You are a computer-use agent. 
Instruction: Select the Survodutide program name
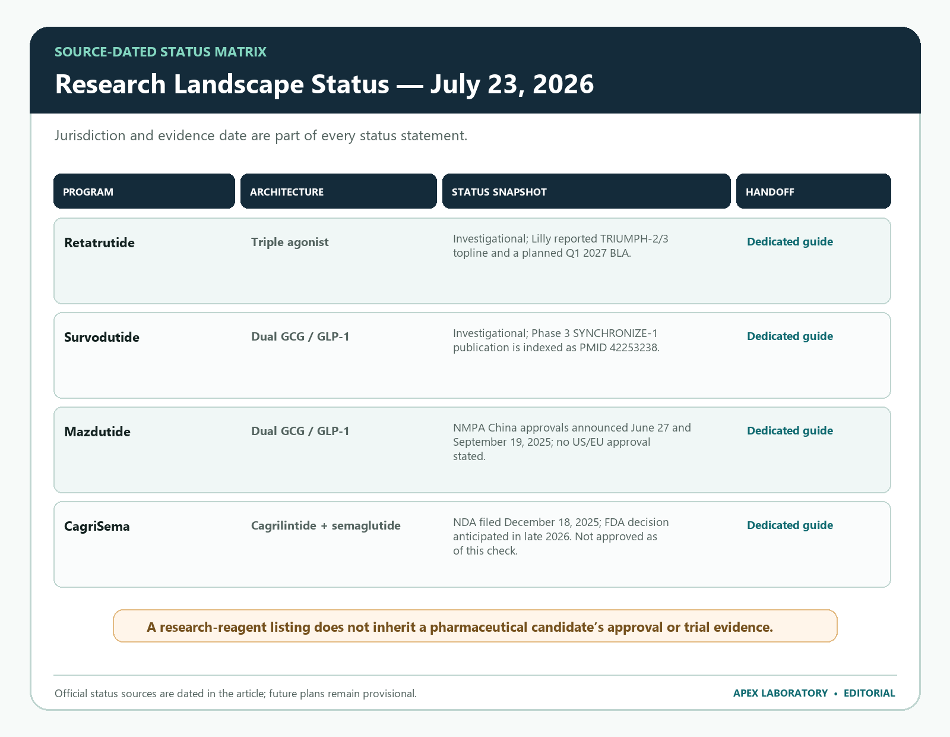(102, 337)
